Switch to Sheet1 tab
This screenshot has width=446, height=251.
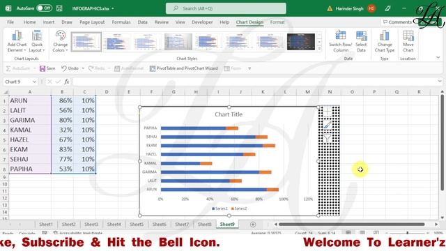46,225
